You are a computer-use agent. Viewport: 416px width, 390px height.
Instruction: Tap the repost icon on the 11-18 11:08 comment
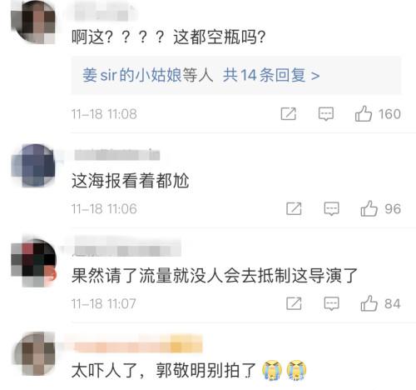pos(289,113)
